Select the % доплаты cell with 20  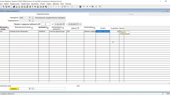(114, 31)
